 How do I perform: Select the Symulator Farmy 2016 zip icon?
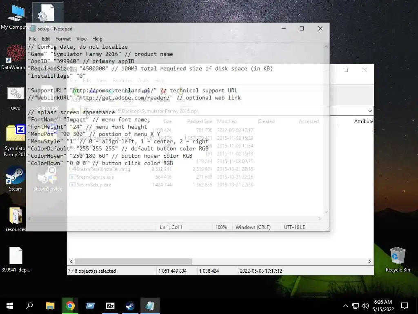tap(15, 141)
